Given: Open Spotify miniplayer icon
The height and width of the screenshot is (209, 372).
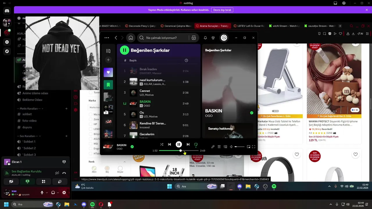Looking at the screenshot, I should (248, 147).
